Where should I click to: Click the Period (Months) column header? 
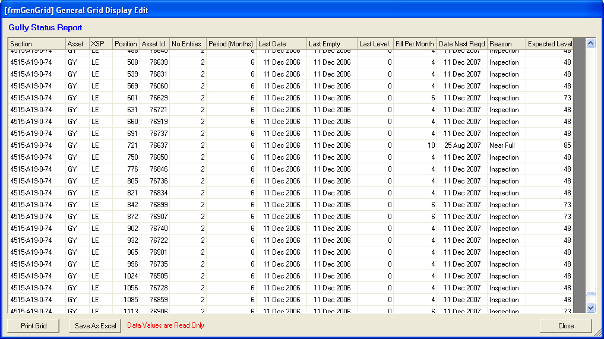click(x=231, y=44)
